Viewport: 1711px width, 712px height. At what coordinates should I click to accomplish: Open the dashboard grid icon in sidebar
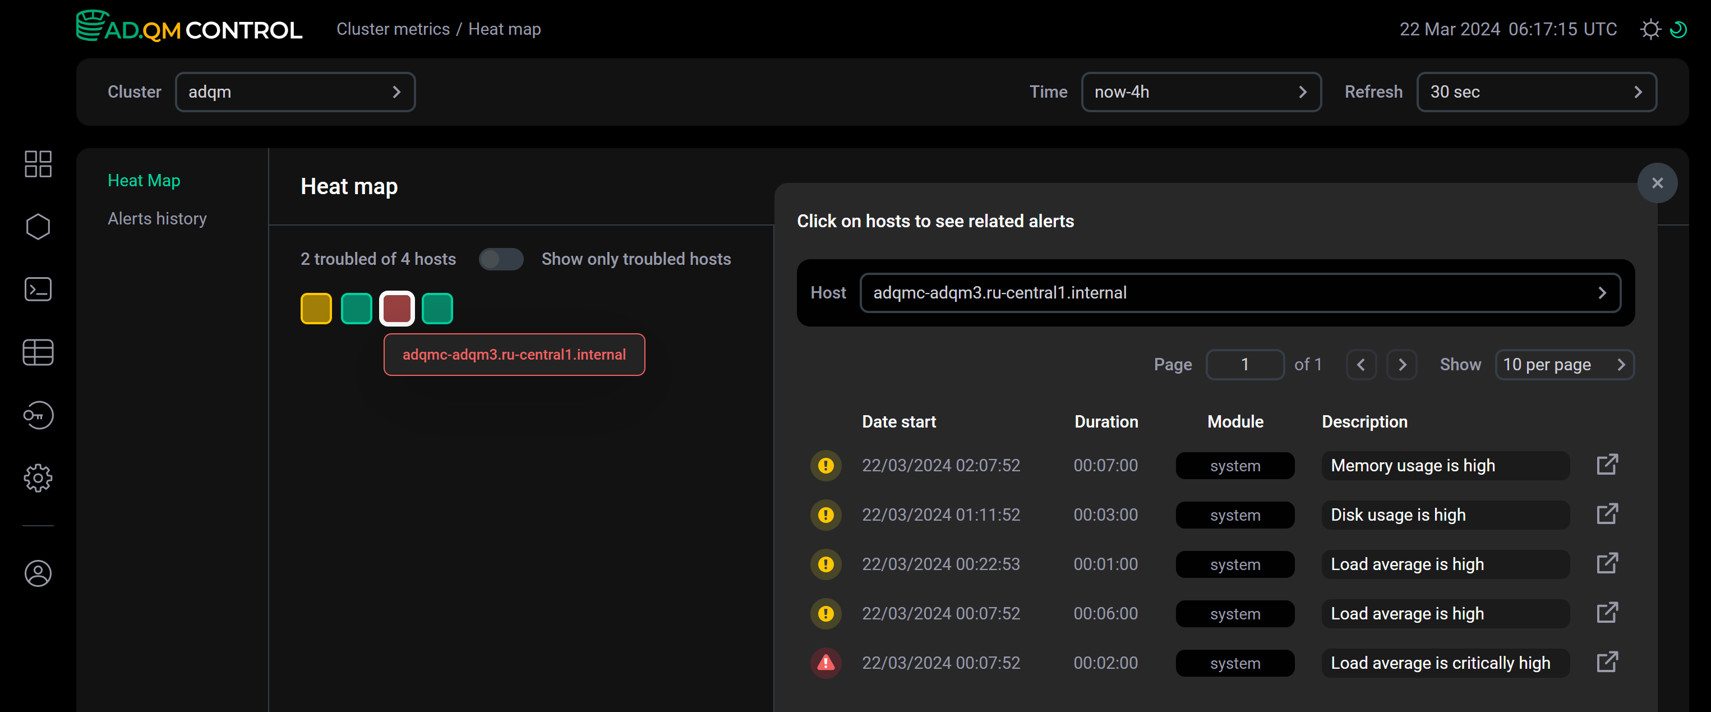(x=38, y=164)
